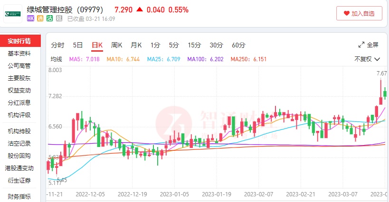
Task: Click the MA10: 6.744 indicator label
Action: [123, 59]
